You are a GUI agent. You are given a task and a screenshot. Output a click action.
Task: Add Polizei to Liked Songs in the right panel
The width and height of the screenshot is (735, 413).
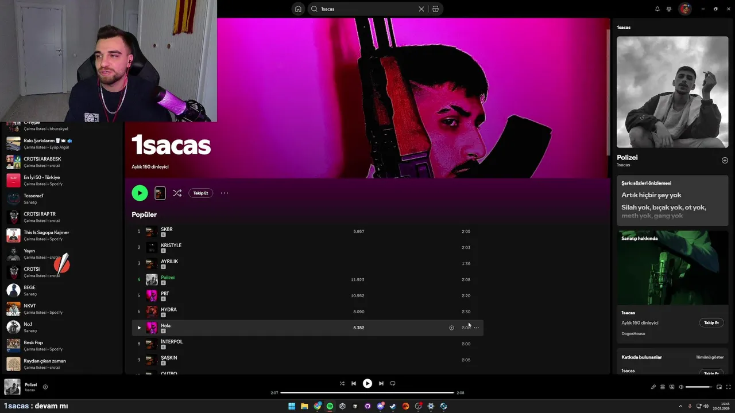[x=725, y=161]
